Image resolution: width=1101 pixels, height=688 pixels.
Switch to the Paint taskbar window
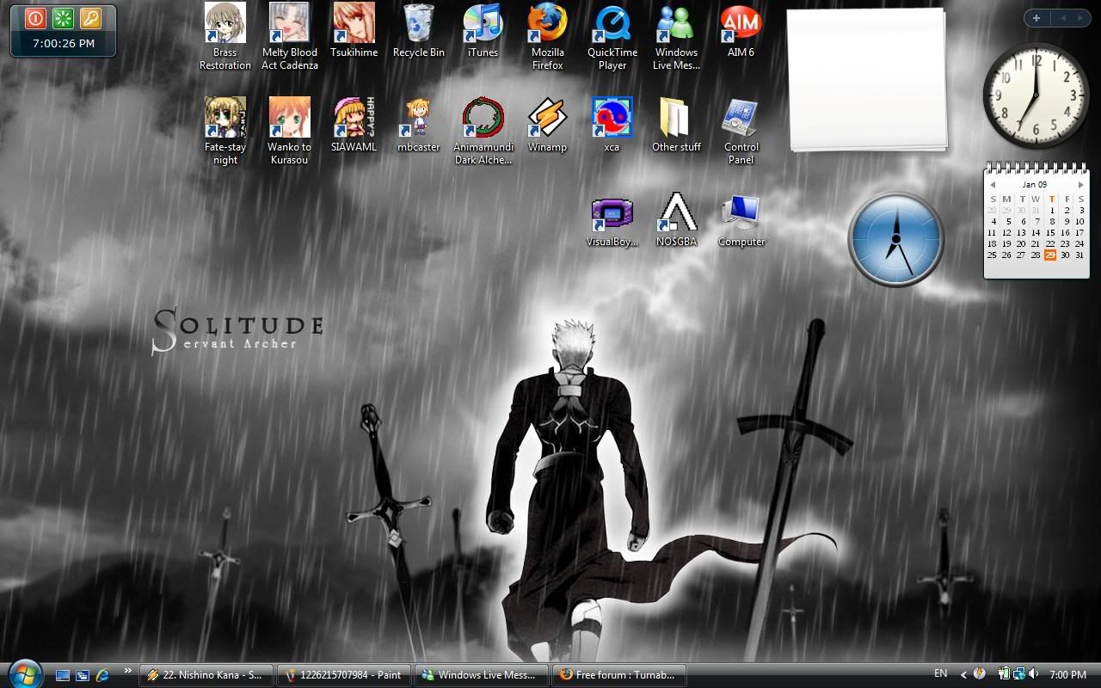coord(344,675)
